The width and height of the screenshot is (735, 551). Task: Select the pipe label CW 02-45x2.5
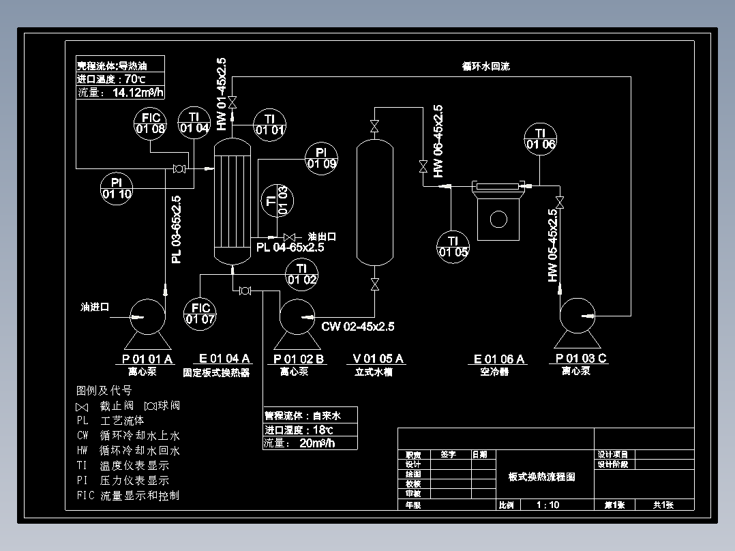(x=358, y=327)
